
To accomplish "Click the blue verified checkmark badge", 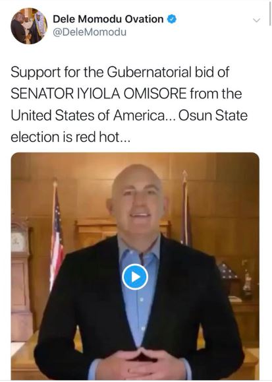I will (x=171, y=19).
